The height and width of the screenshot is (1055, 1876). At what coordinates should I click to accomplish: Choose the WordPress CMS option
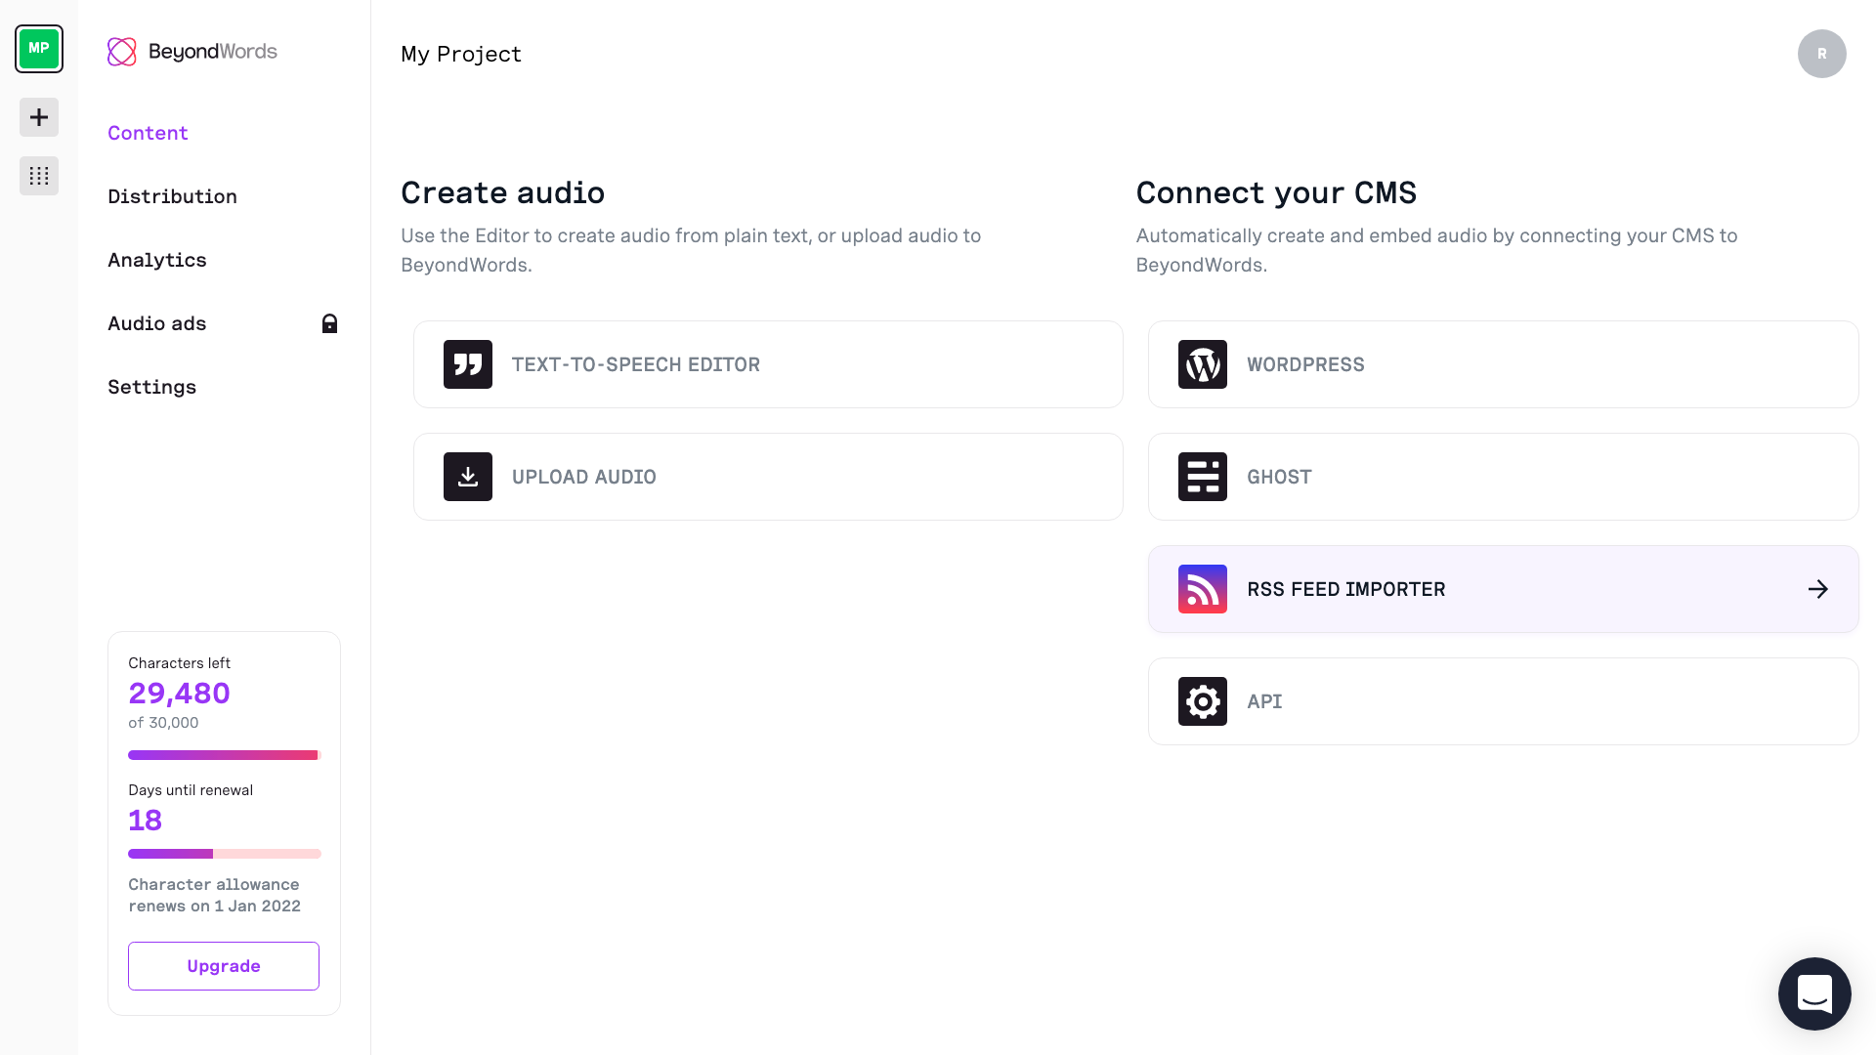point(1504,364)
